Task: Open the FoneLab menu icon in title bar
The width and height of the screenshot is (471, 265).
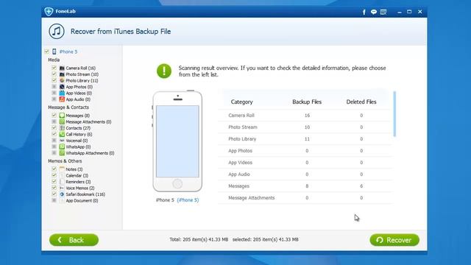Action: click(383, 12)
